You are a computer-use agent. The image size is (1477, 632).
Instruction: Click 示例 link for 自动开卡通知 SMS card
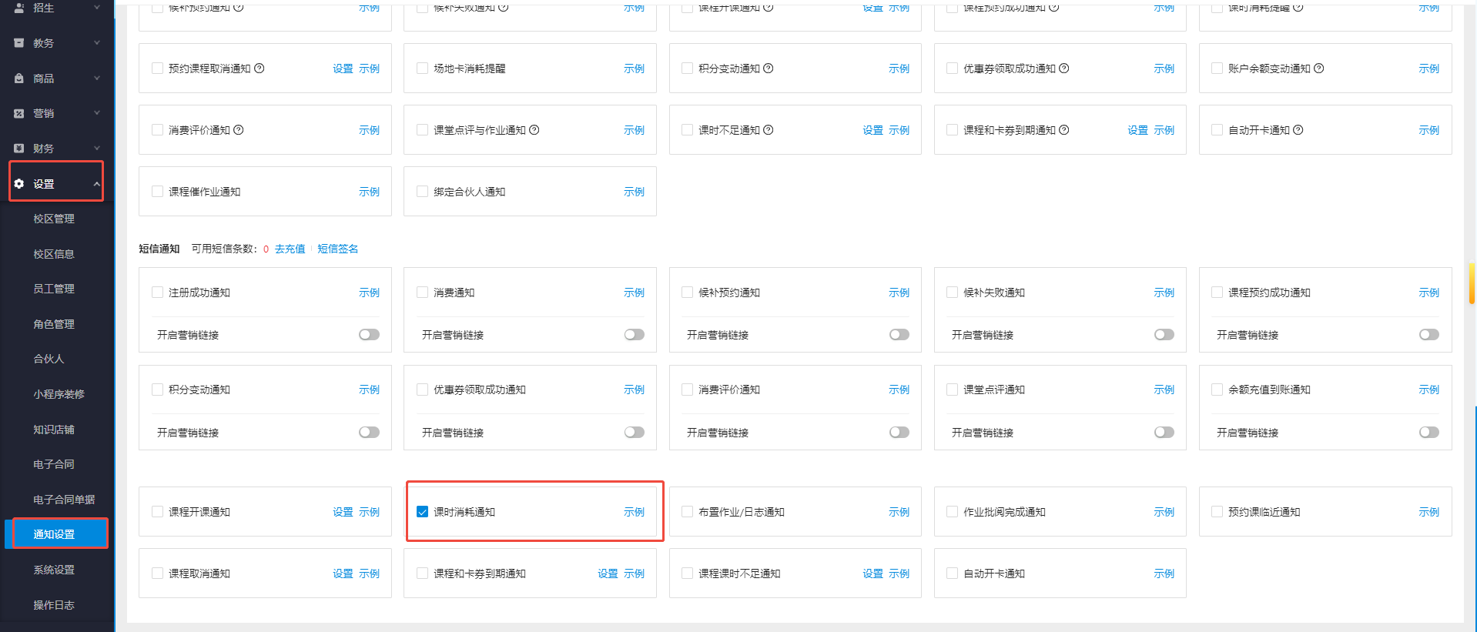pyautogui.click(x=1164, y=573)
